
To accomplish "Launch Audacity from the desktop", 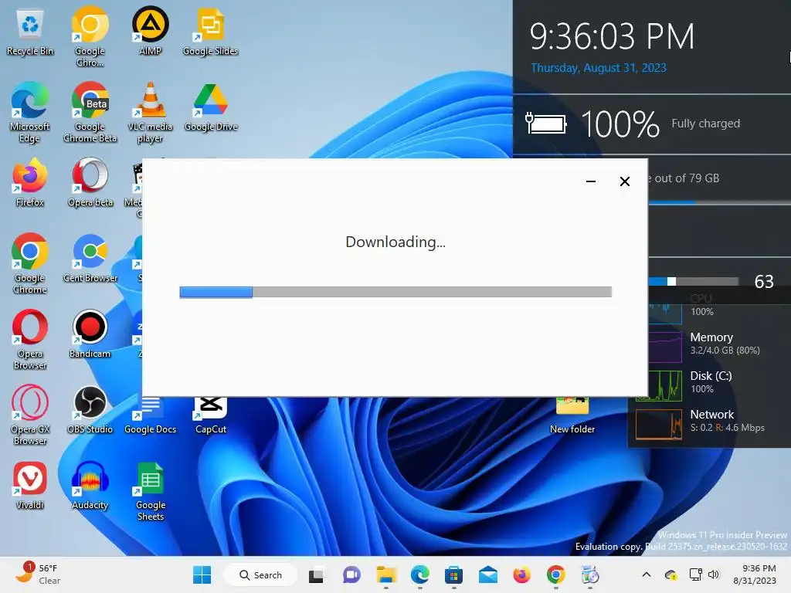I will click(90, 486).
